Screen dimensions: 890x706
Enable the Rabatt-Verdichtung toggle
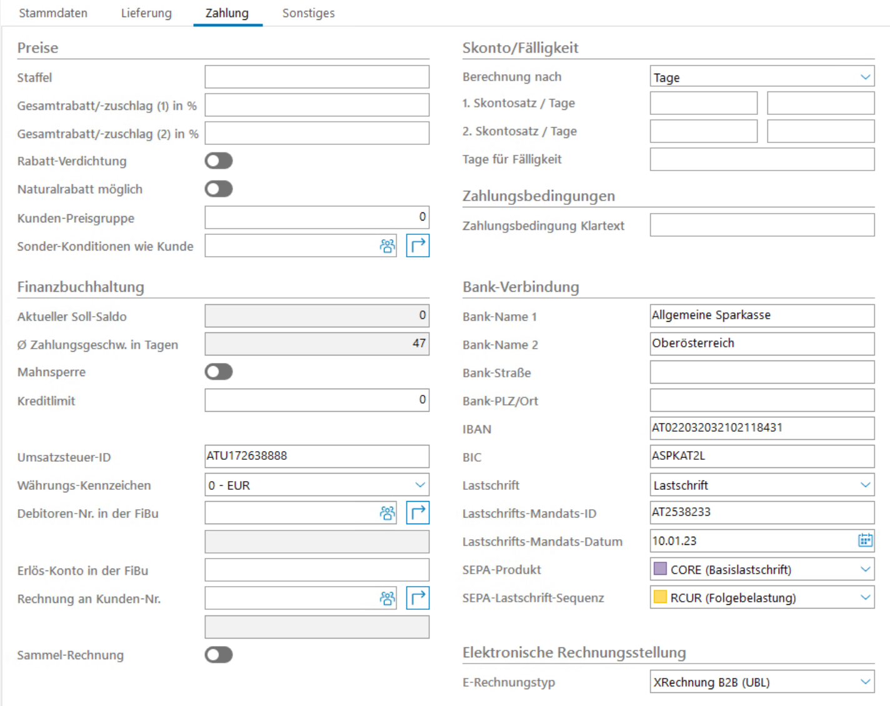tap(219, 161)
